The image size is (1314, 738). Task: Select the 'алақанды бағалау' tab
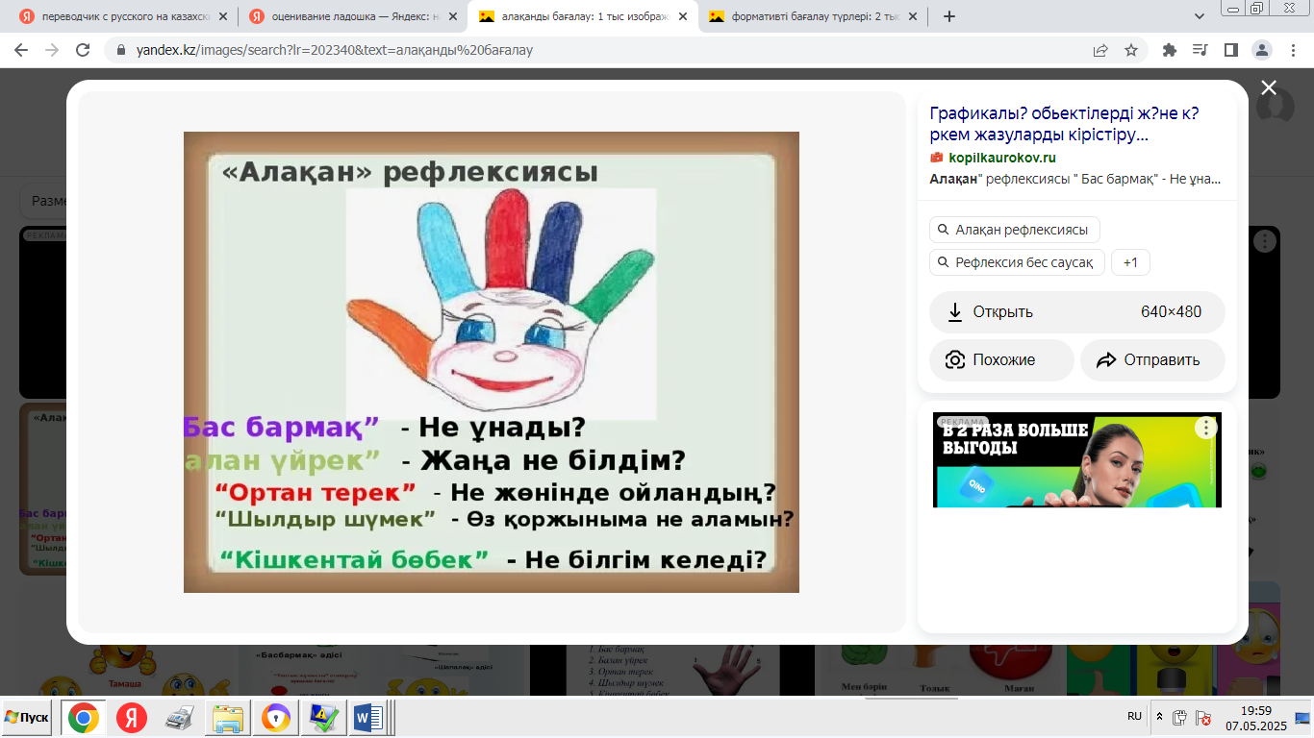coord(582,16)
